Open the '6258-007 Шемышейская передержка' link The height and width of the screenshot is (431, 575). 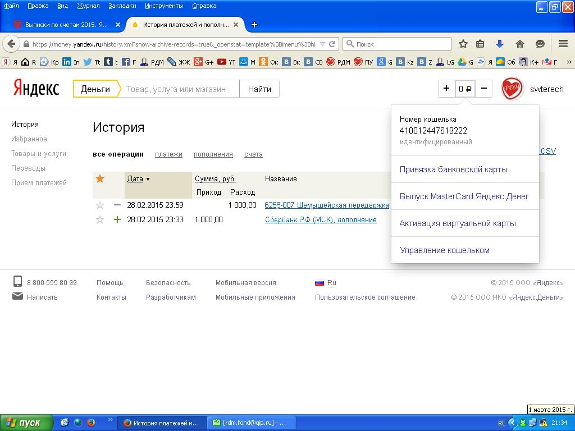click(x=327, y=205)
